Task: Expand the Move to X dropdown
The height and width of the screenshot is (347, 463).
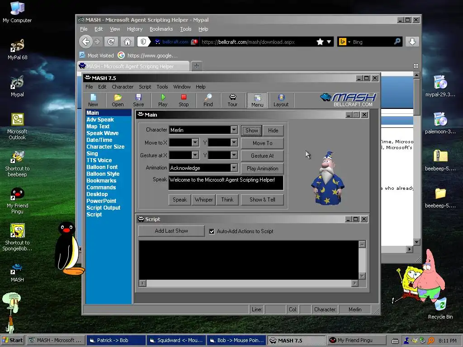Action: coord(195,142)
